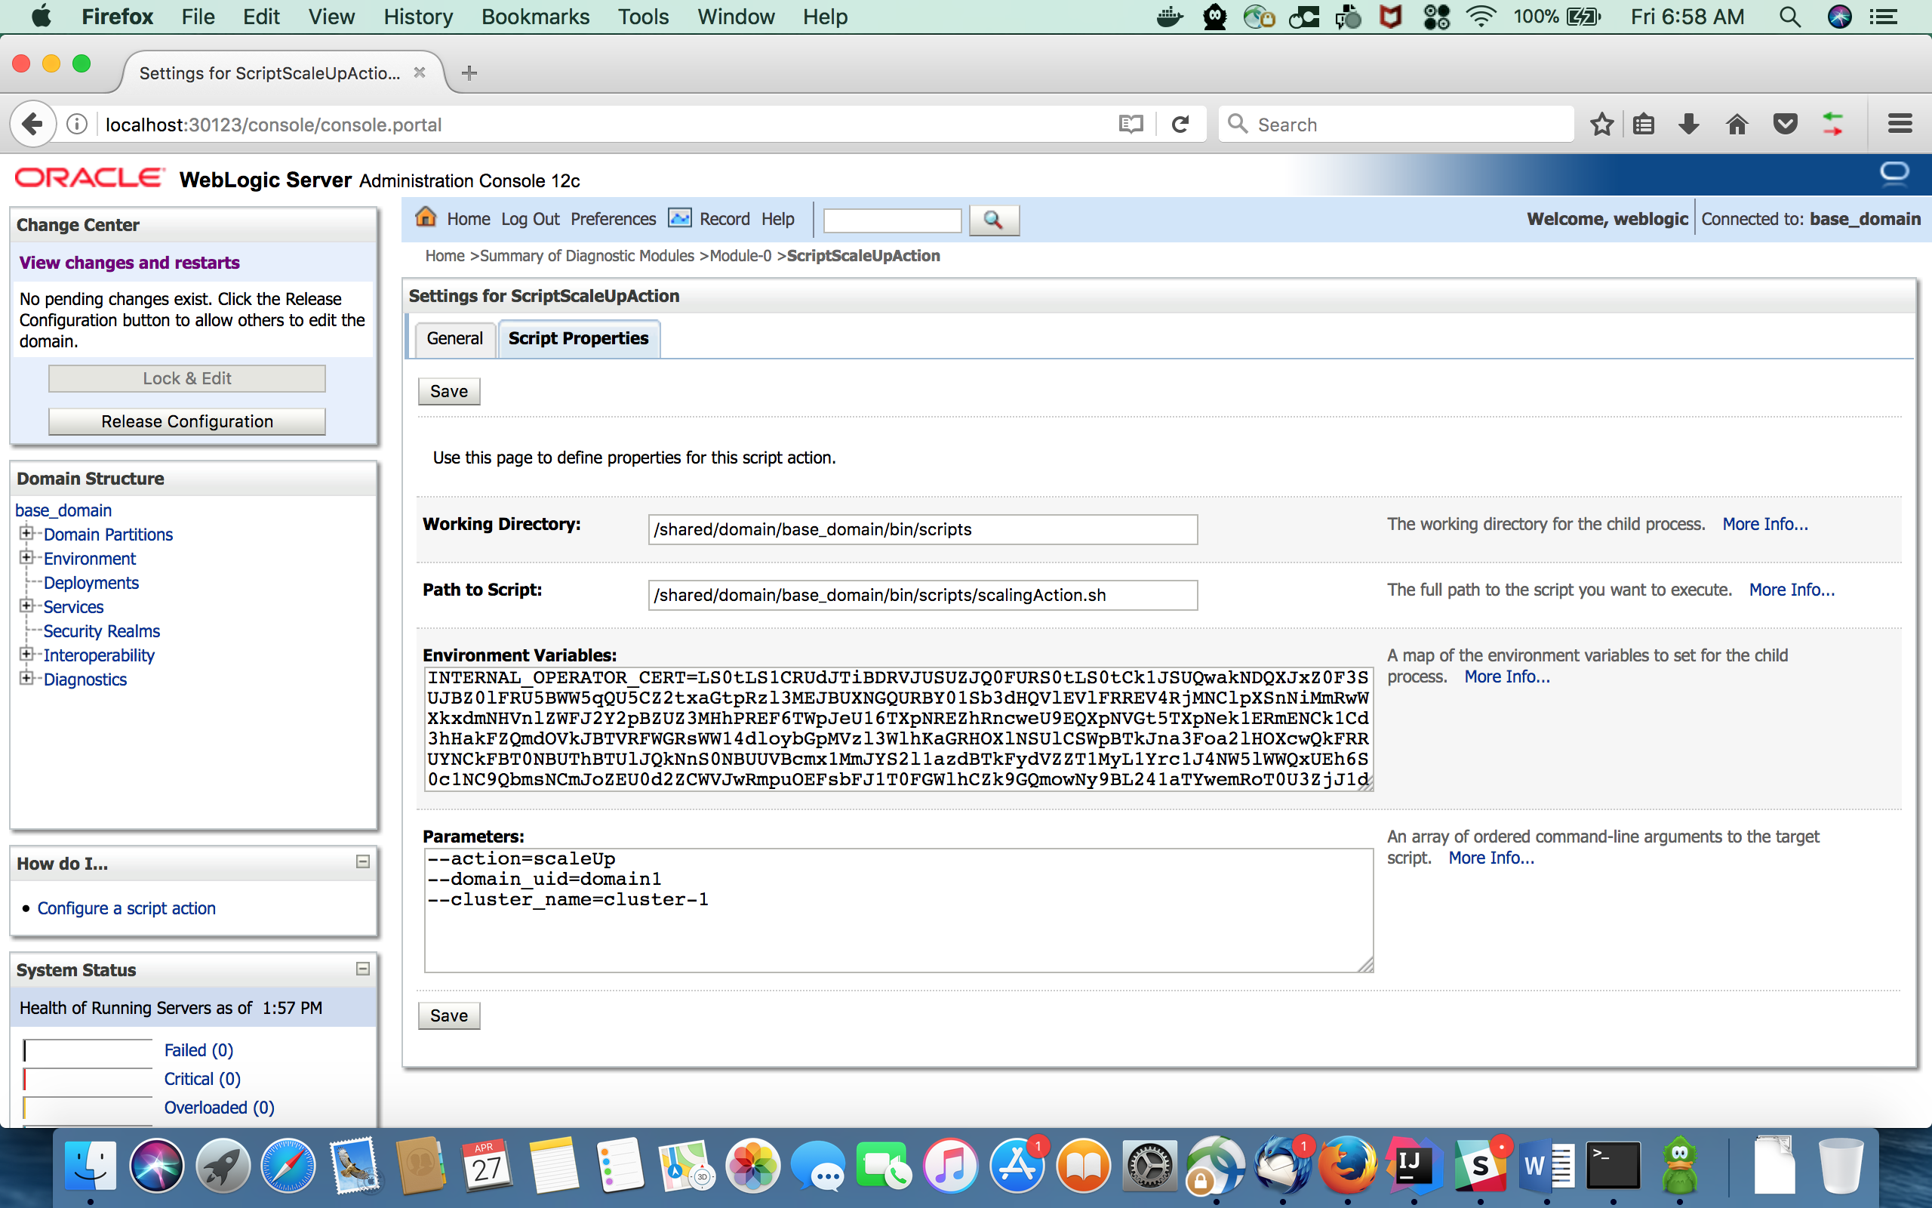Viewport: 1932px width, 1208px height.
Task: Click the Record icon in console toolbar
Action: pyautogui.click(x=679, y=218)
